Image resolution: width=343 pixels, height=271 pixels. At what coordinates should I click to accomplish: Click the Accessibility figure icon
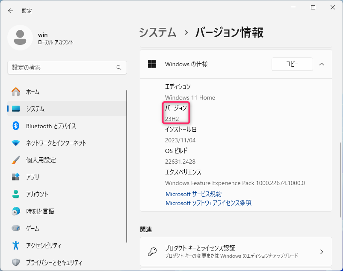[16, 245]
